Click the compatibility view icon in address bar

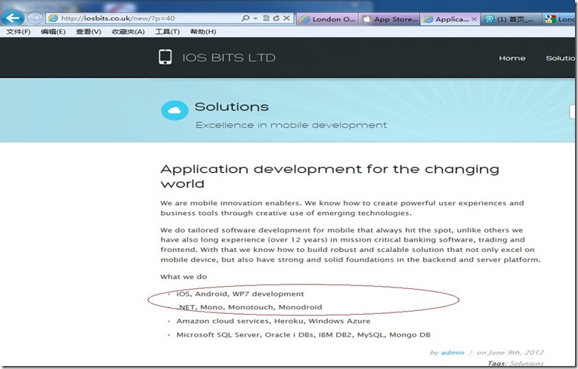click(266, 18)
